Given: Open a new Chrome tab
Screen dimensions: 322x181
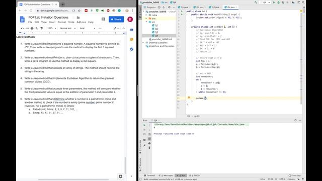Looking at the screenshot, I should 62,5.
